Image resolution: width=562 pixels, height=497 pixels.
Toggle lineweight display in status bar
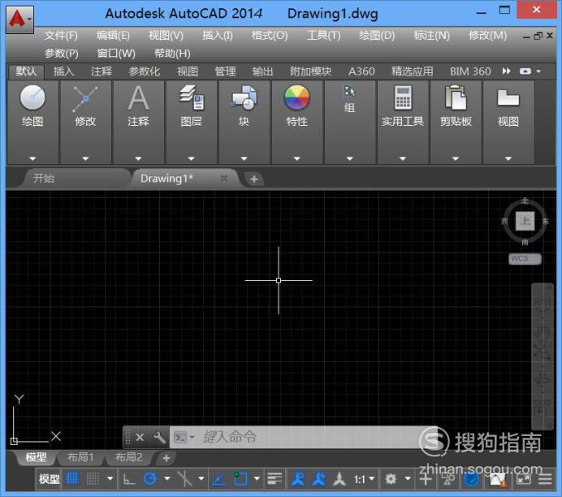[x=275, y=478]
